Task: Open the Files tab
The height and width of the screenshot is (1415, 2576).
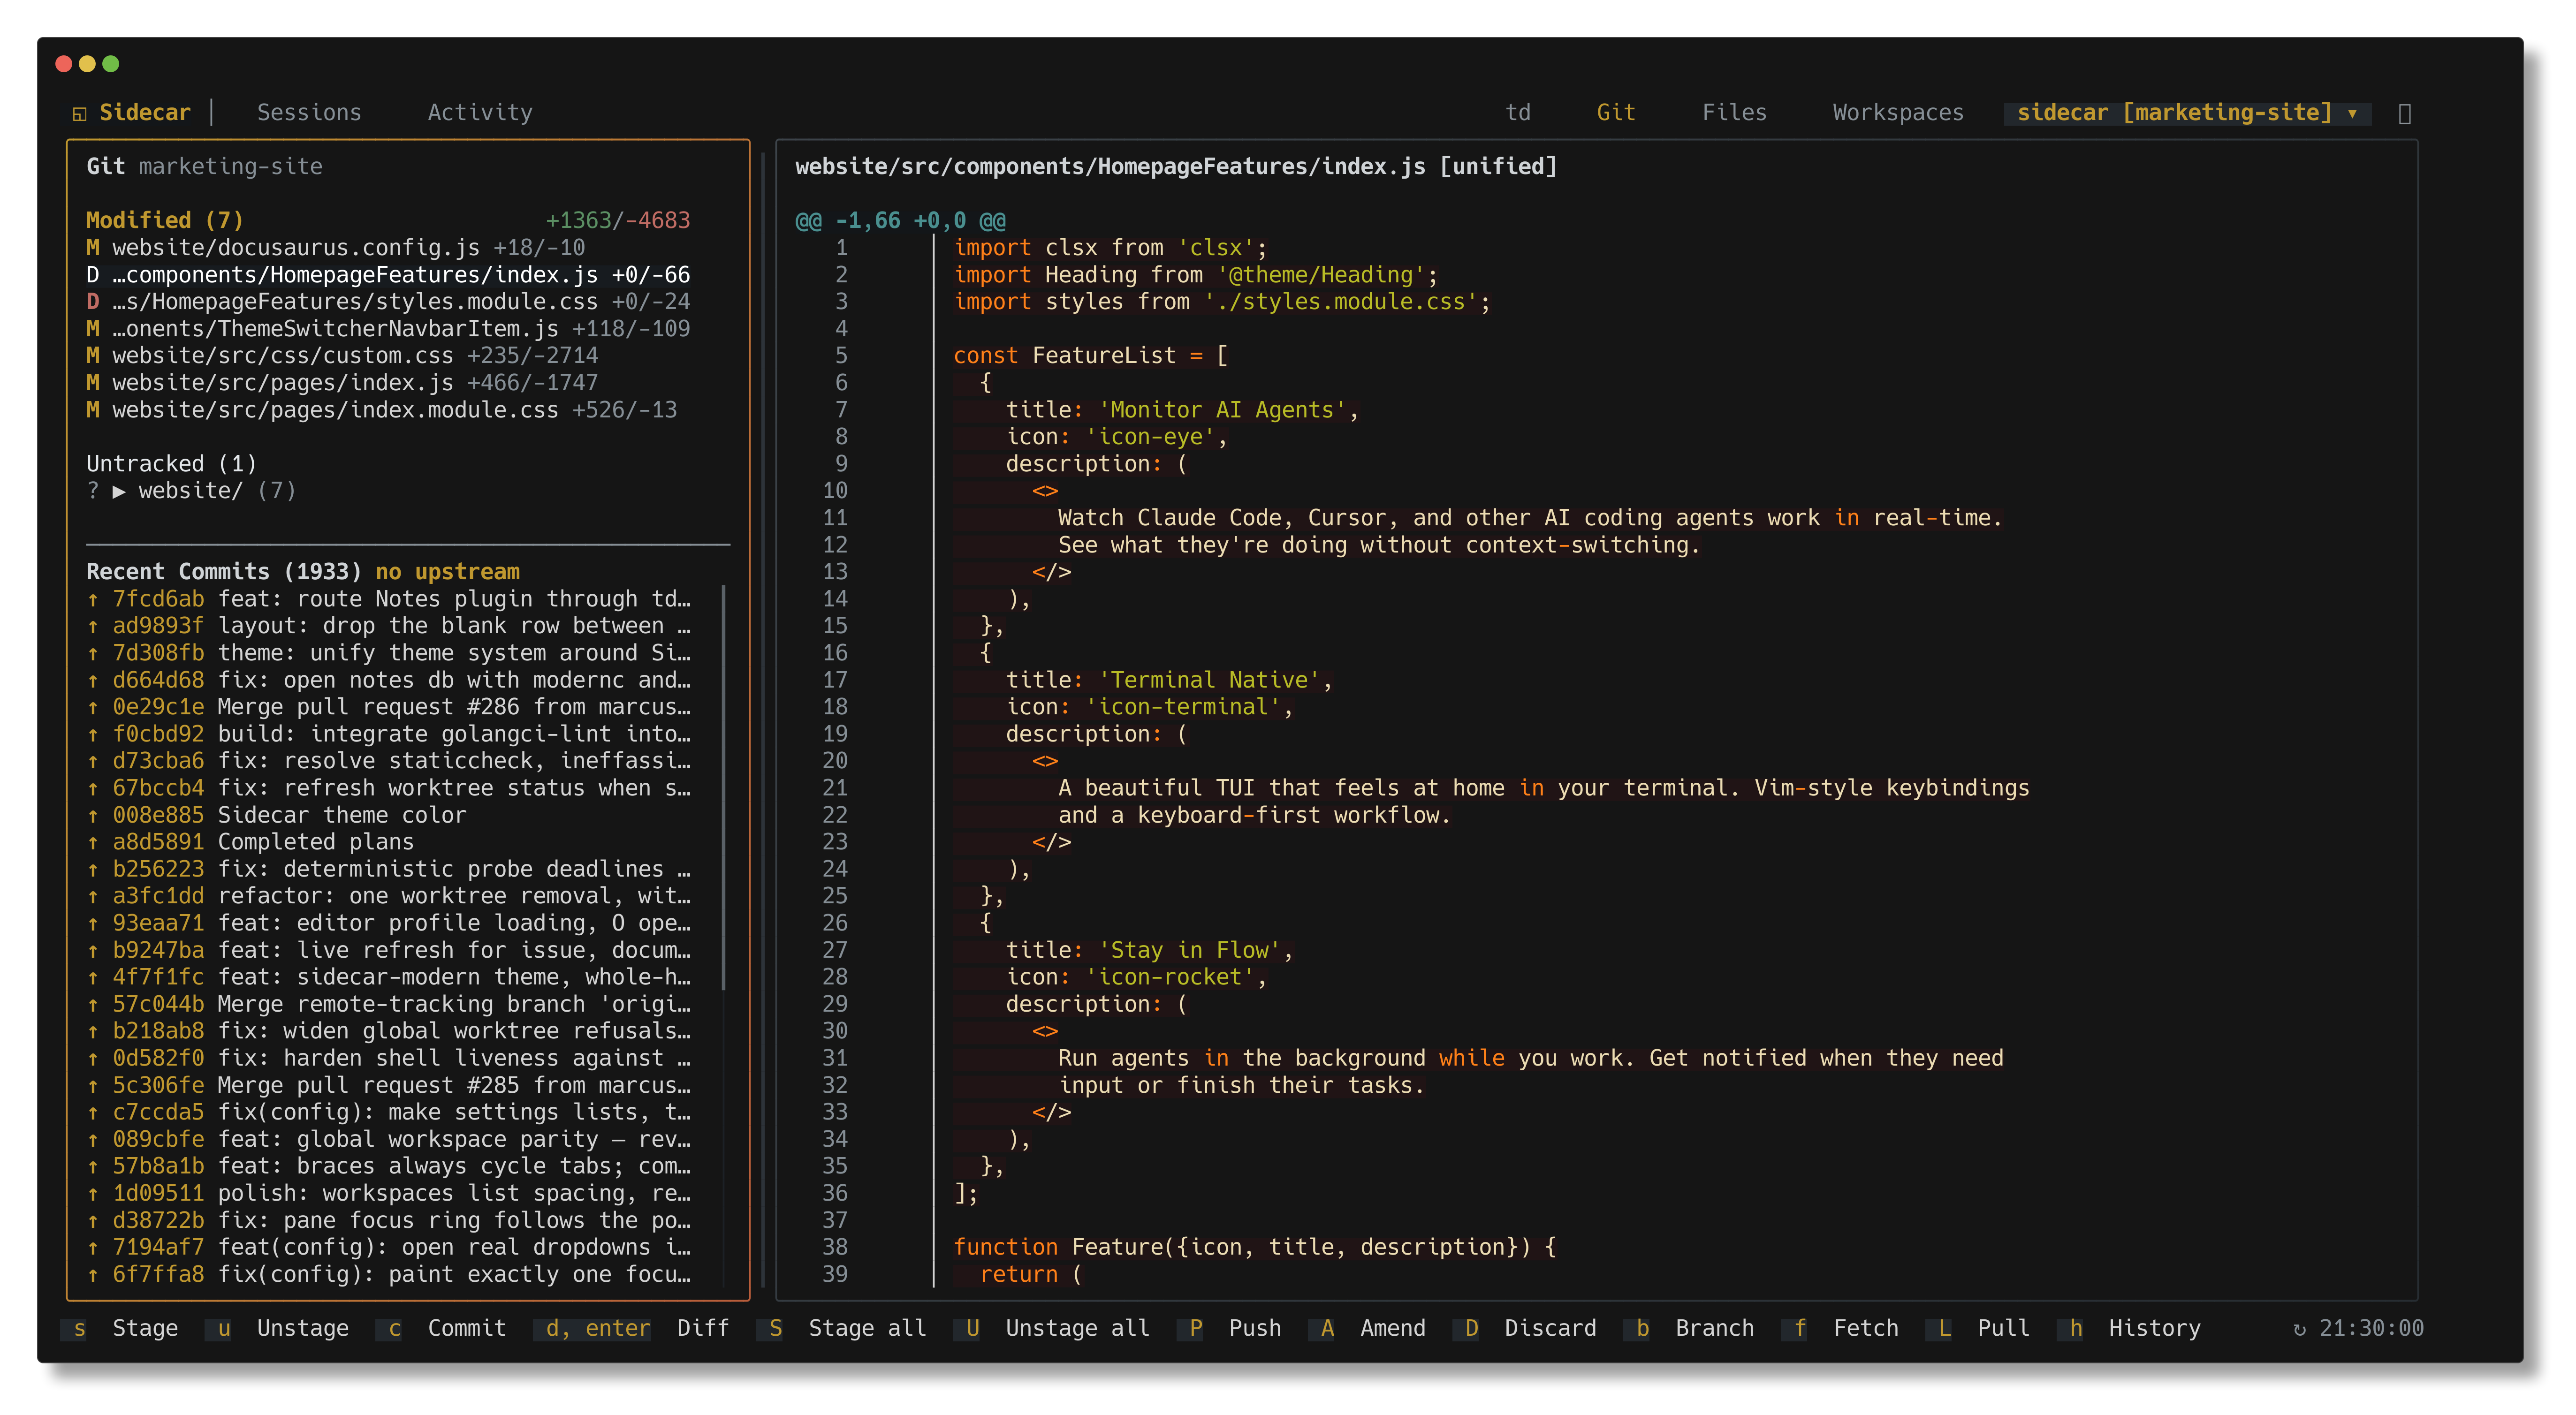Action: [x=1734, y=112]
